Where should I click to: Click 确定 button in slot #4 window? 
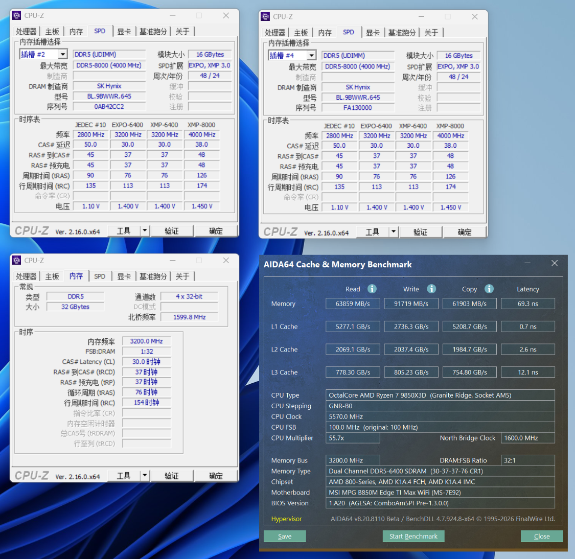pos(465,232)
